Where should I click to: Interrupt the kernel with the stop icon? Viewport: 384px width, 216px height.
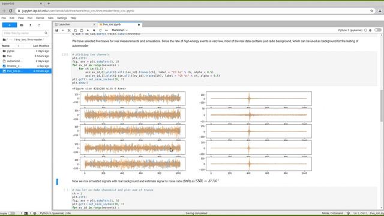(x=94, y=31)
